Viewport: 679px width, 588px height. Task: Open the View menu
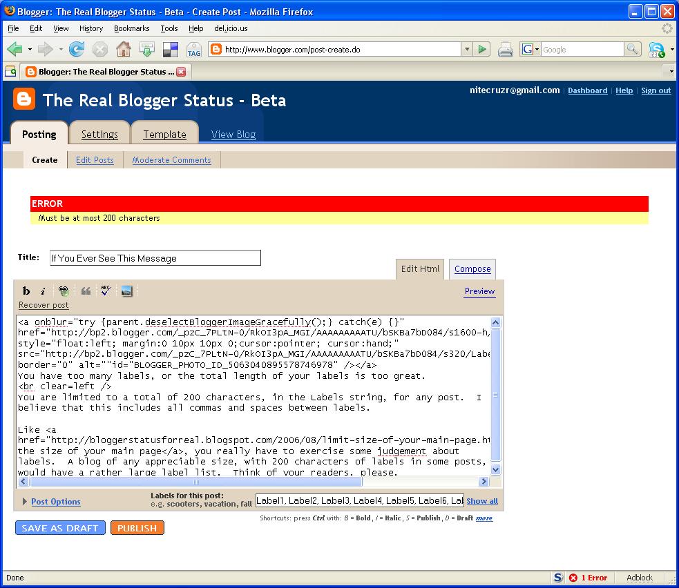(61, 28)
